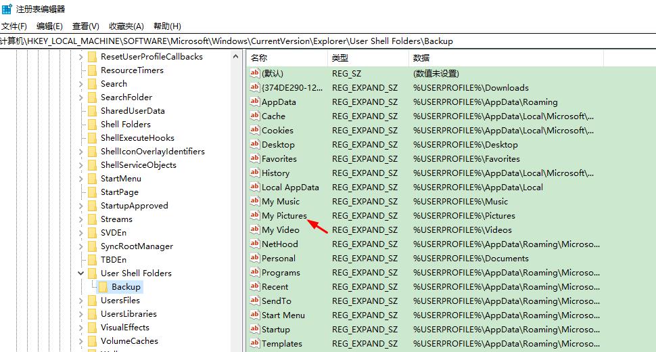
Task: Open the 查看(V) view menu
Action: coord(86,26)
